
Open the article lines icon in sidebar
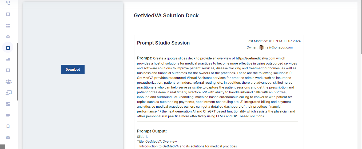[8, 70]
